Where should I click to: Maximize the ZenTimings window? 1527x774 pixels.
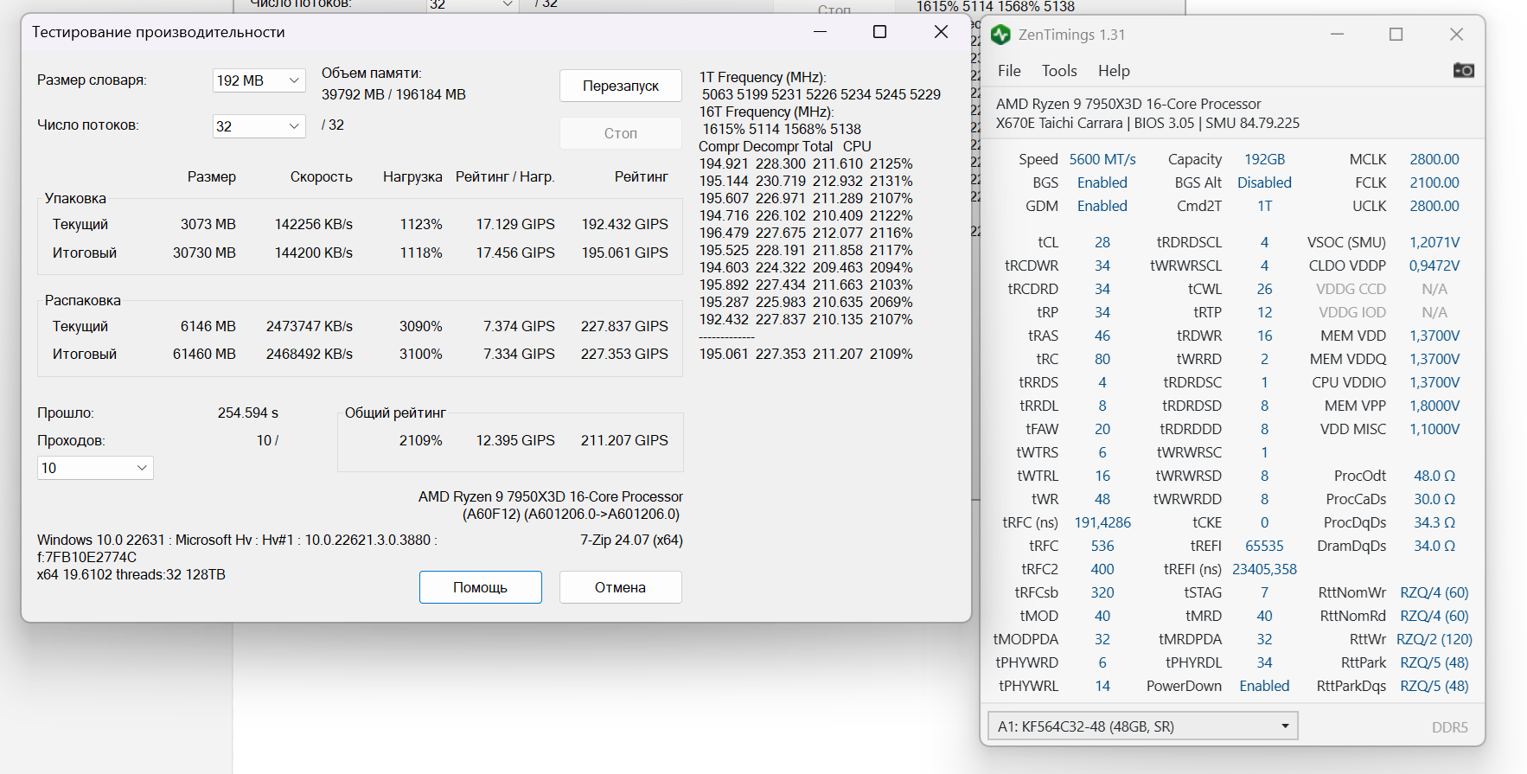click(1396, 35)
